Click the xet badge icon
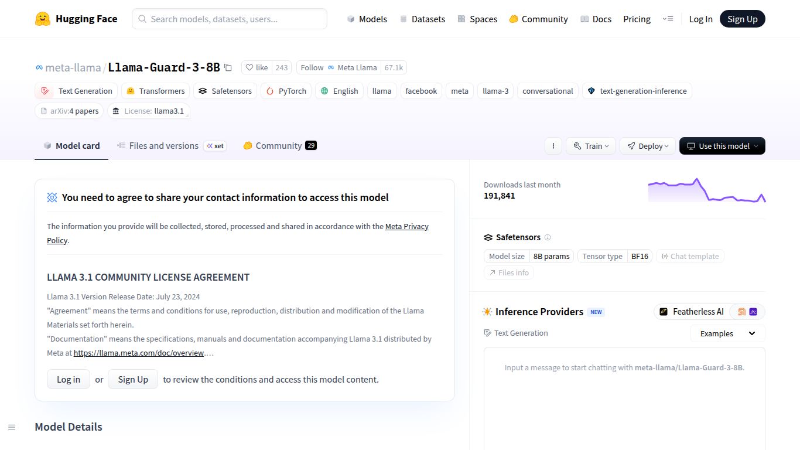This screenshot has height=450, width=800. click(x=215, y=146)
